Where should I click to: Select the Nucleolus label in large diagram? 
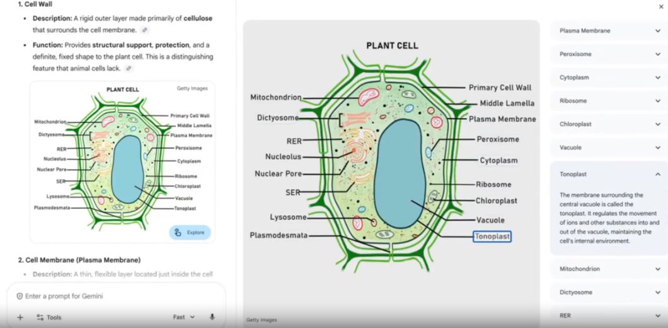[x=284, y=156]
